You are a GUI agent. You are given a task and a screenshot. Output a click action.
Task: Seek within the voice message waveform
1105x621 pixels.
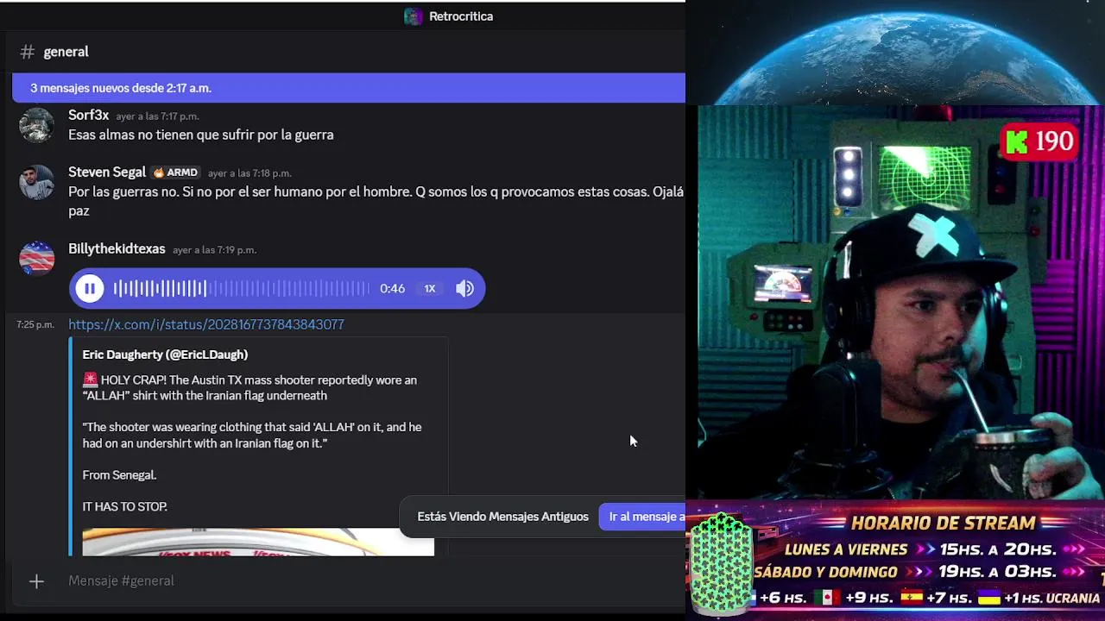coord(242,289)
